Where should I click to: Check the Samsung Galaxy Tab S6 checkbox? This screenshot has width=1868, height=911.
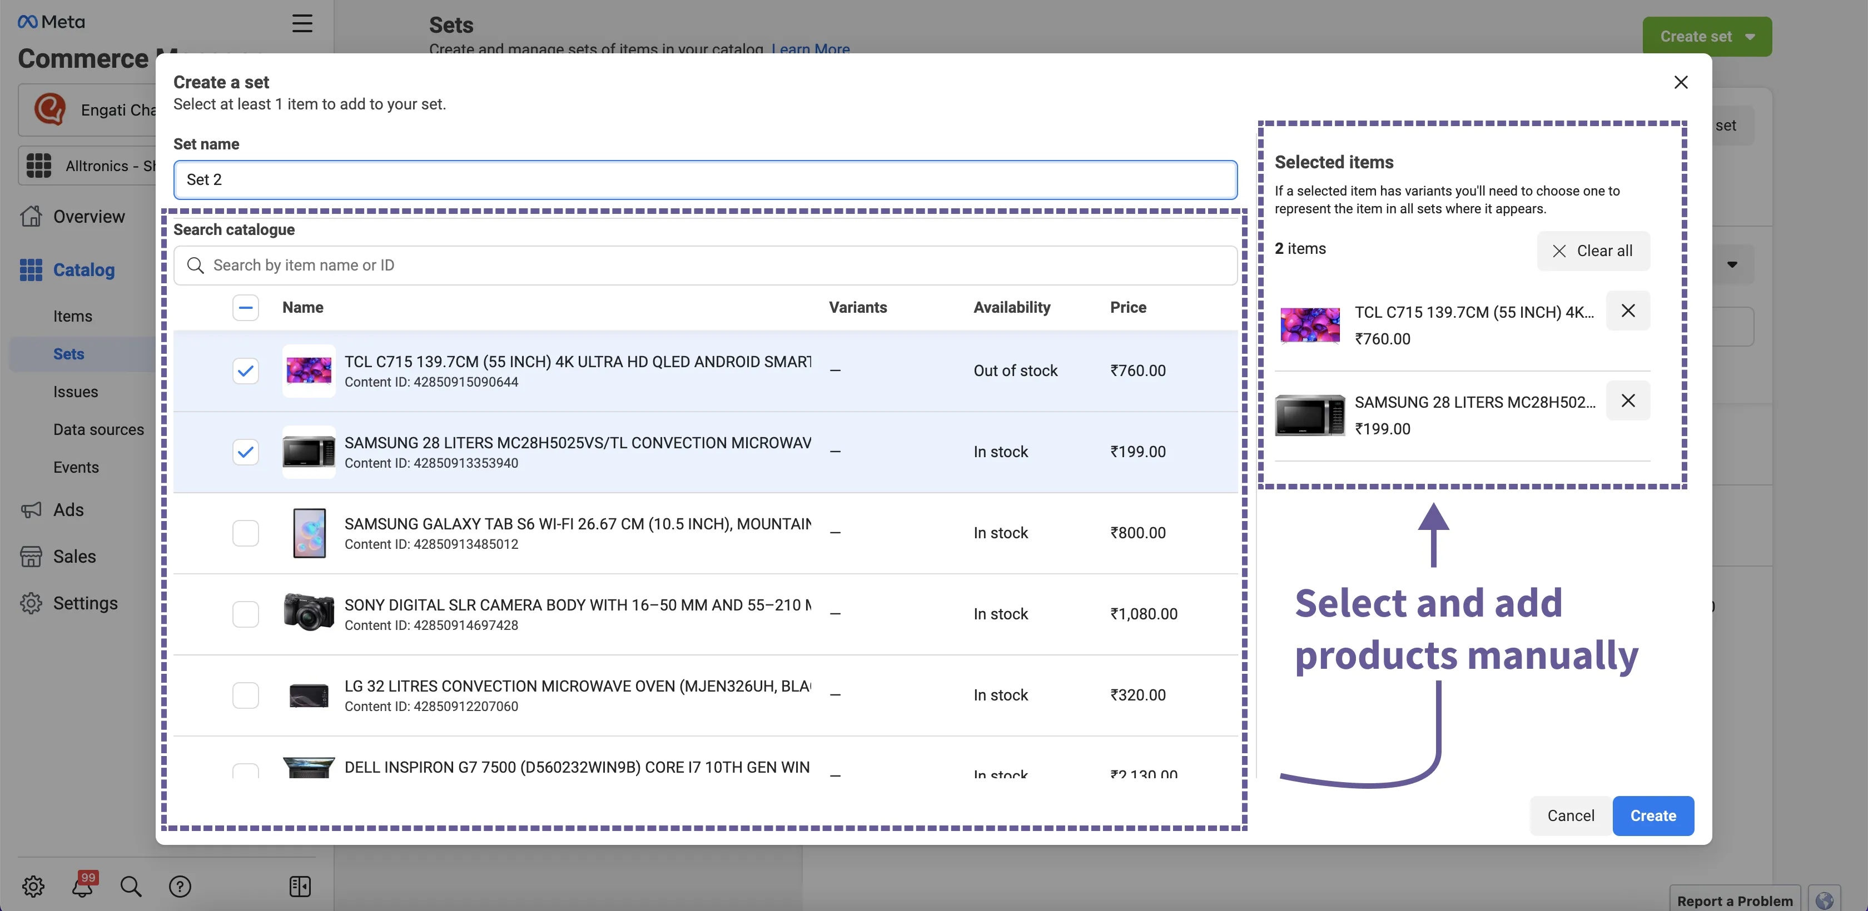[246, 533]
